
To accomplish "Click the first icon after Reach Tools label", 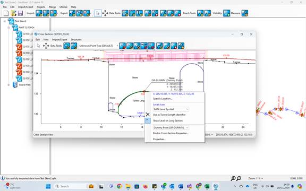I will pyautogui.click(x=200, y=13).
